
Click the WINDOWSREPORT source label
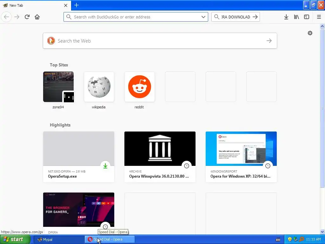(x=224, y=171)
